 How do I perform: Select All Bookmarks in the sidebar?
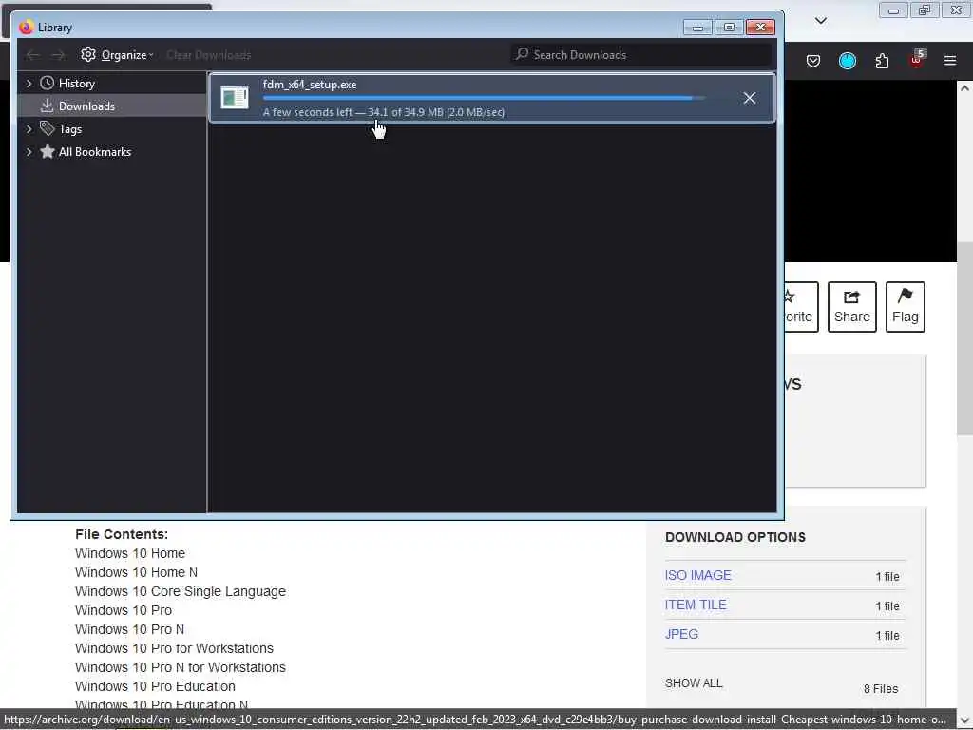point(94,152)
